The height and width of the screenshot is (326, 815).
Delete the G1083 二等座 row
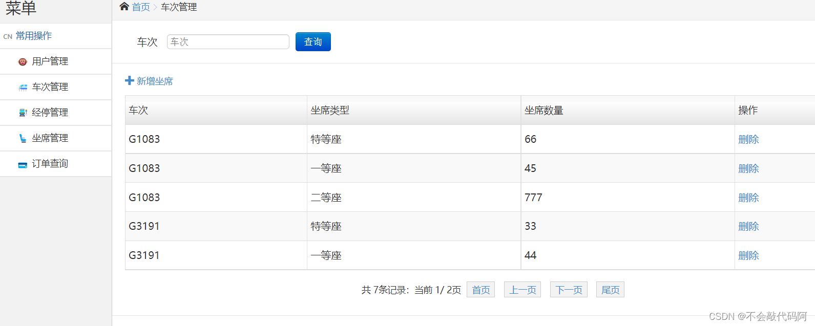click(748, 198)
